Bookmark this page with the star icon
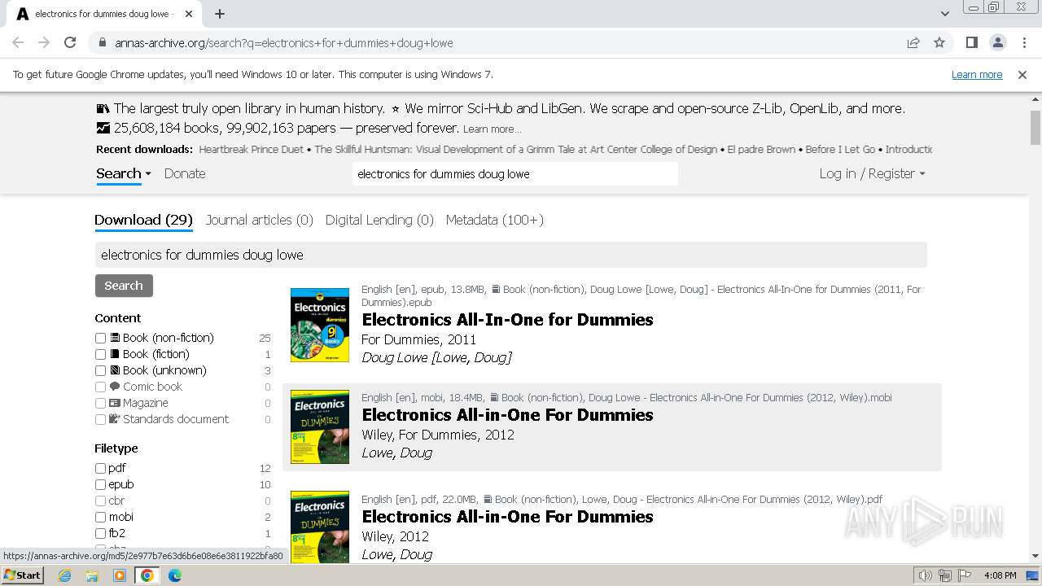Image resolution: width=1042 pixels, height=586 pixels. pyautogui.click(x=939, y=42)
